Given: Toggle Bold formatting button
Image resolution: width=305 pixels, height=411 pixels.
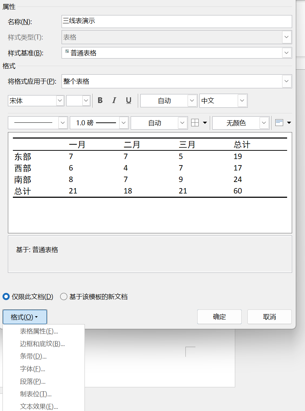Looking at the screenshot, I should (100, 101).
